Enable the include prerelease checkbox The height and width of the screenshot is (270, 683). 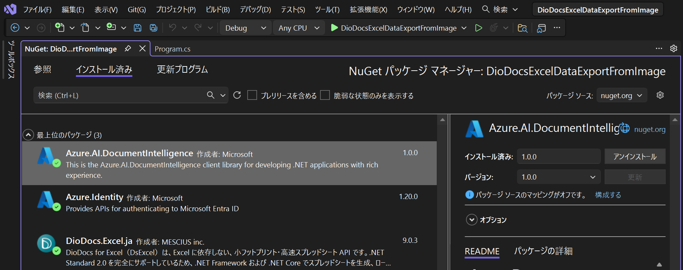(252, 95)
